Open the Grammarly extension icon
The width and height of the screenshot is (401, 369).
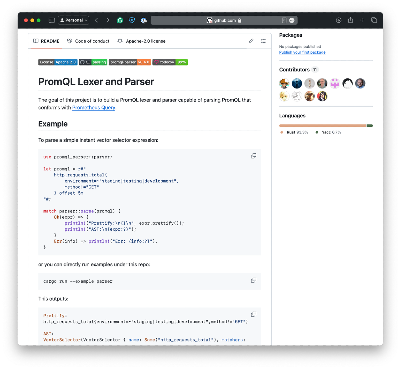120,20
